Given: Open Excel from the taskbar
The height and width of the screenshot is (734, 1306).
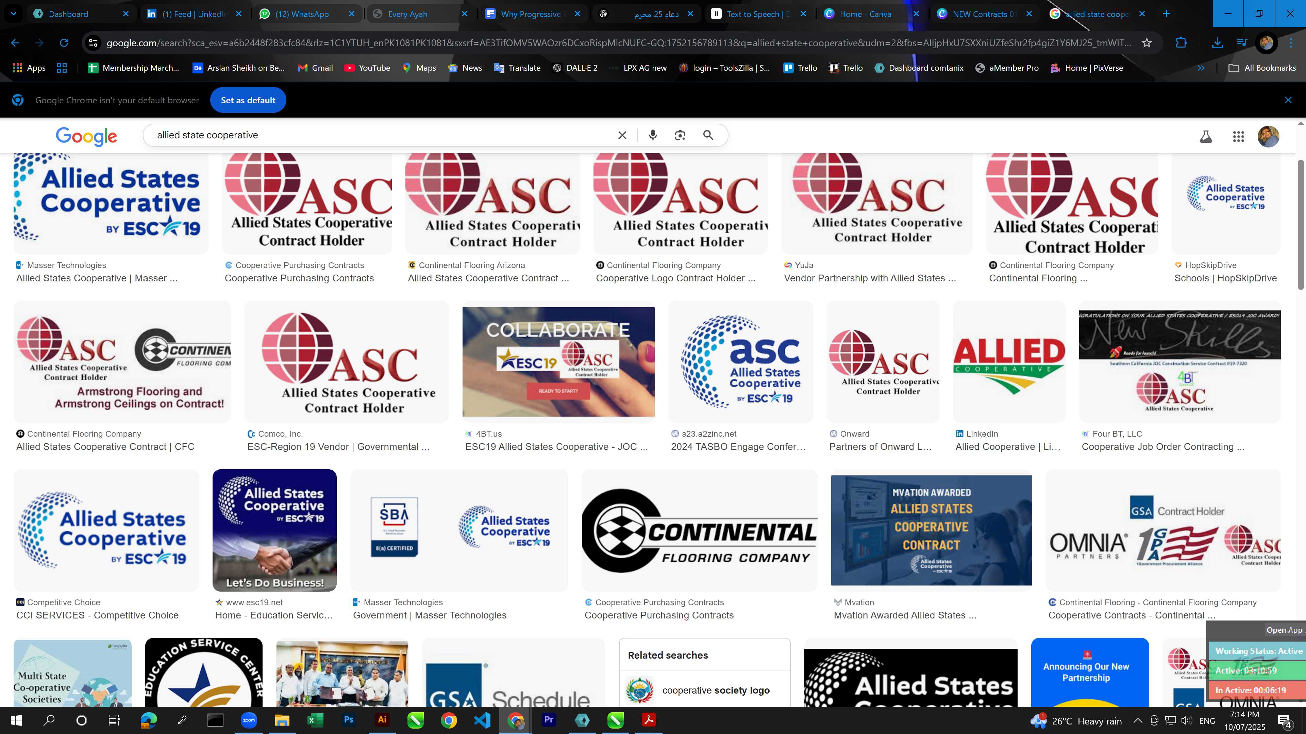Looking at the screenshot, I should pos(315,720).
